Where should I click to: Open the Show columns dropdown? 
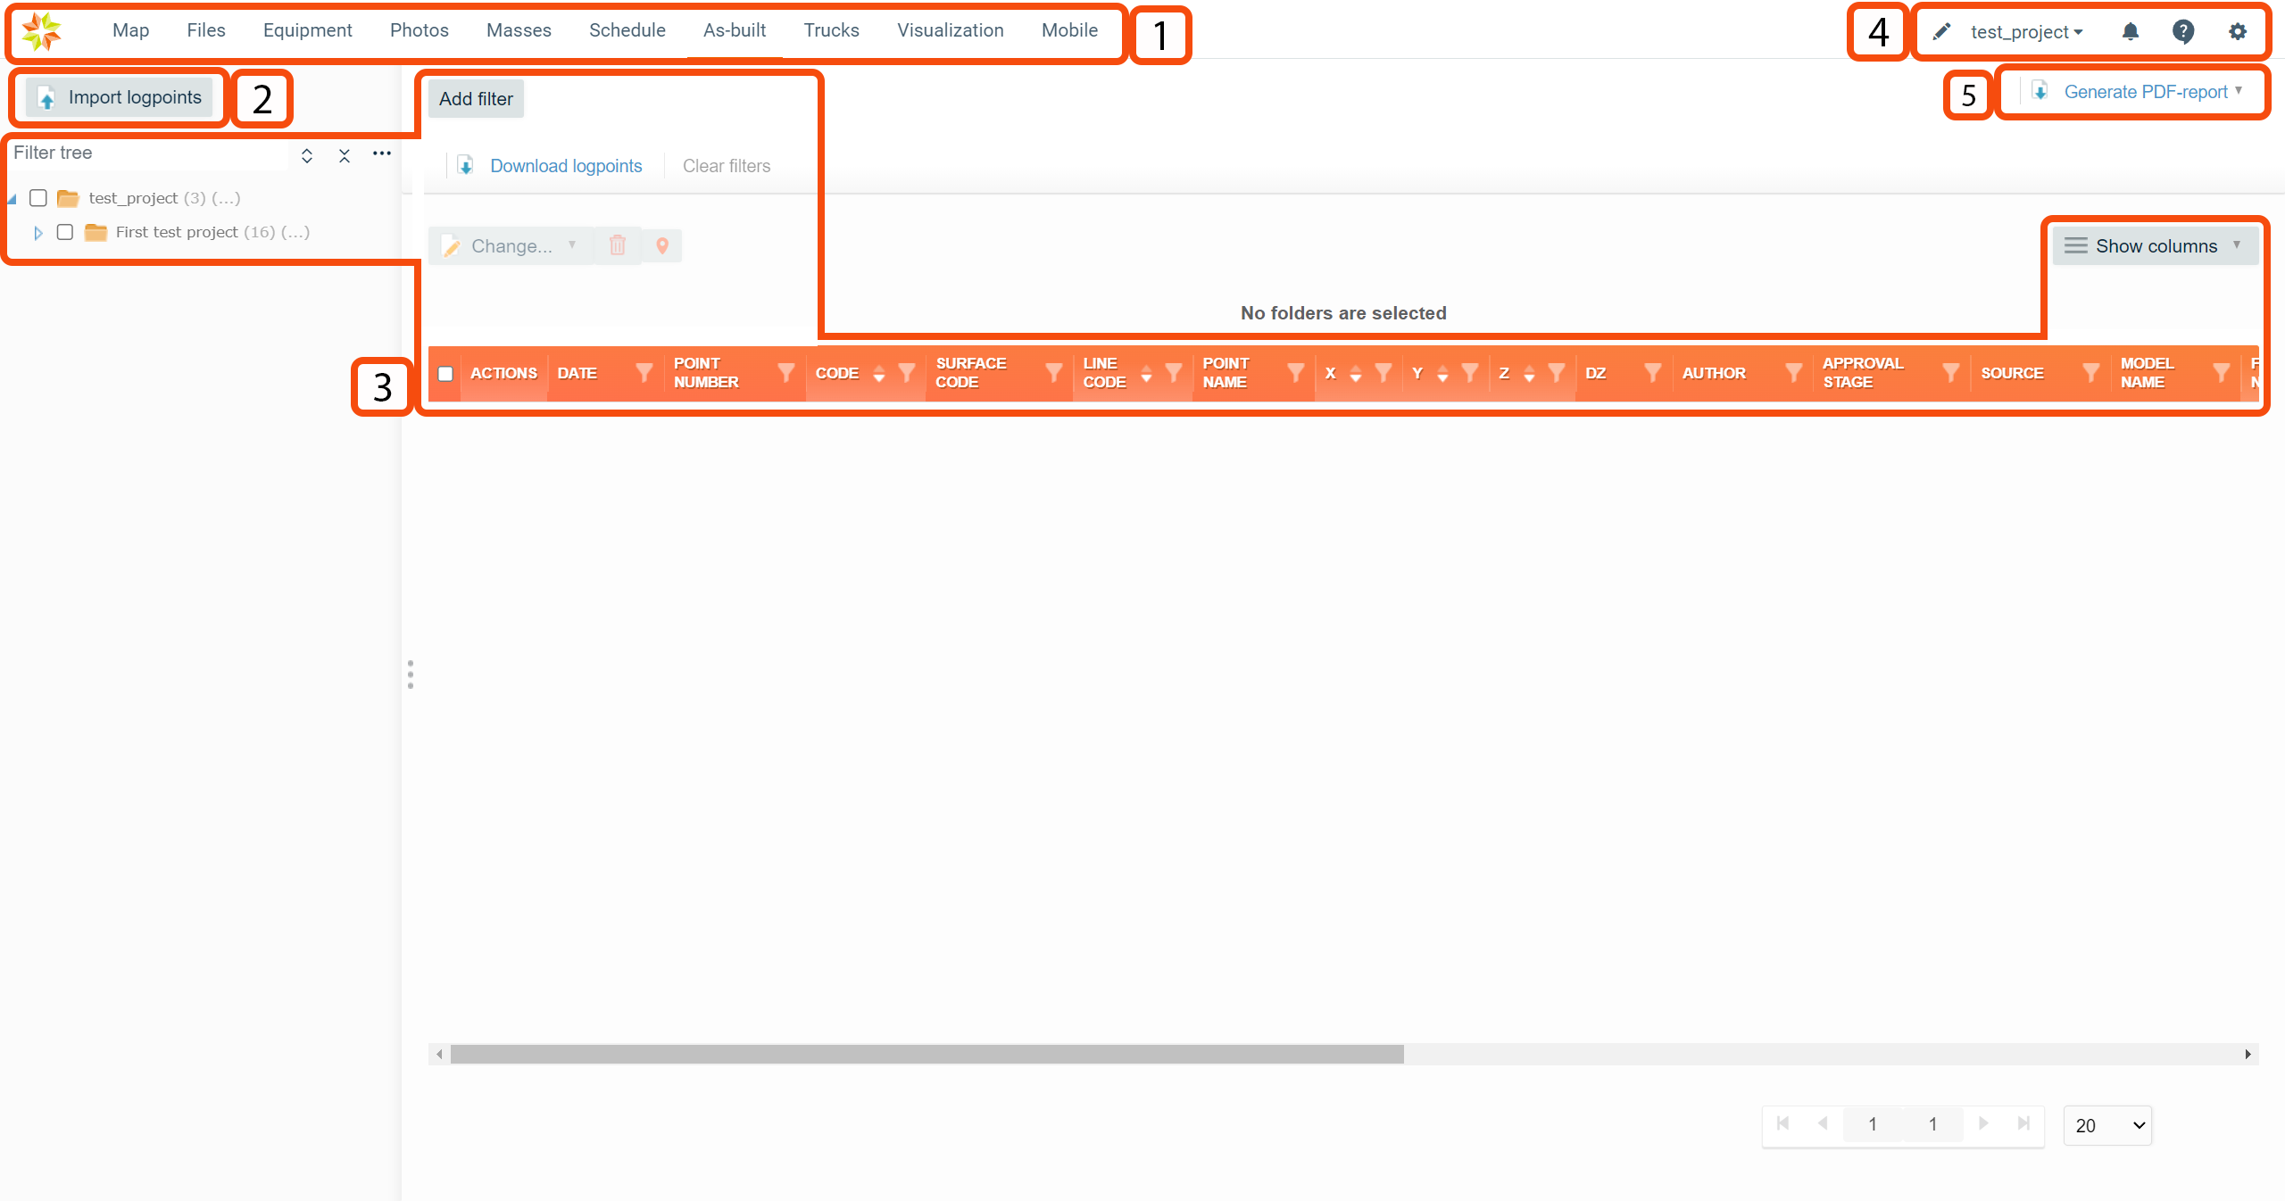[x=2155, y=245]
